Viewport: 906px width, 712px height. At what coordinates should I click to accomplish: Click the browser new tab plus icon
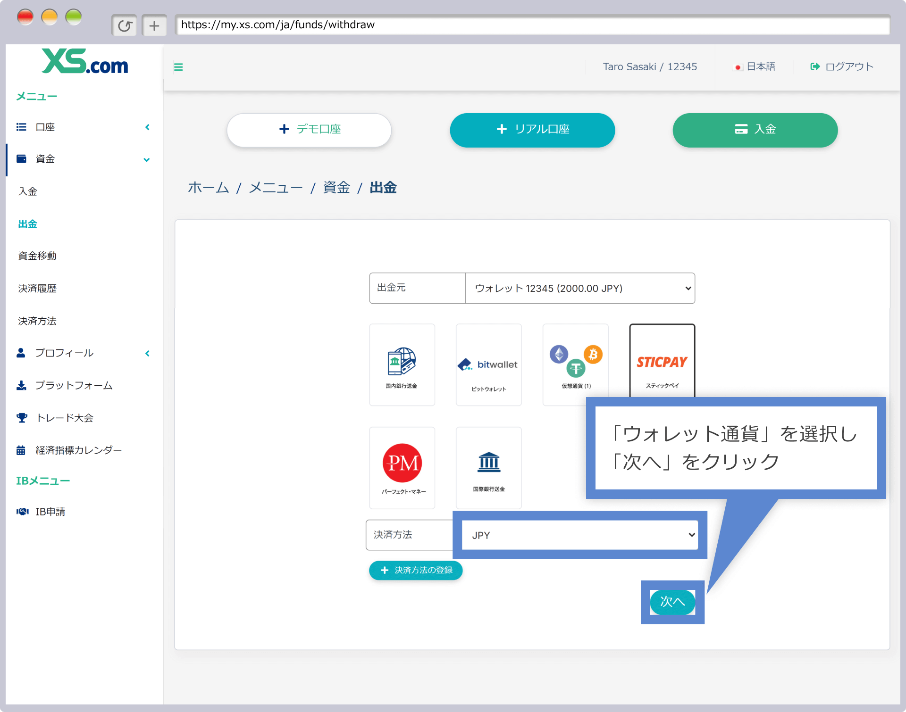(154, 25)
